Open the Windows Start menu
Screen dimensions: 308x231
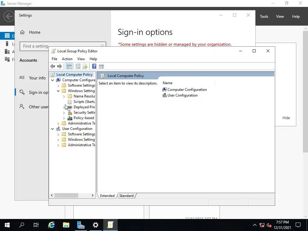[x=7, y=225]
